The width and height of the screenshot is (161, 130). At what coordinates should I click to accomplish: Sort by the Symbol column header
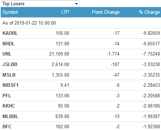click(10, 12)
